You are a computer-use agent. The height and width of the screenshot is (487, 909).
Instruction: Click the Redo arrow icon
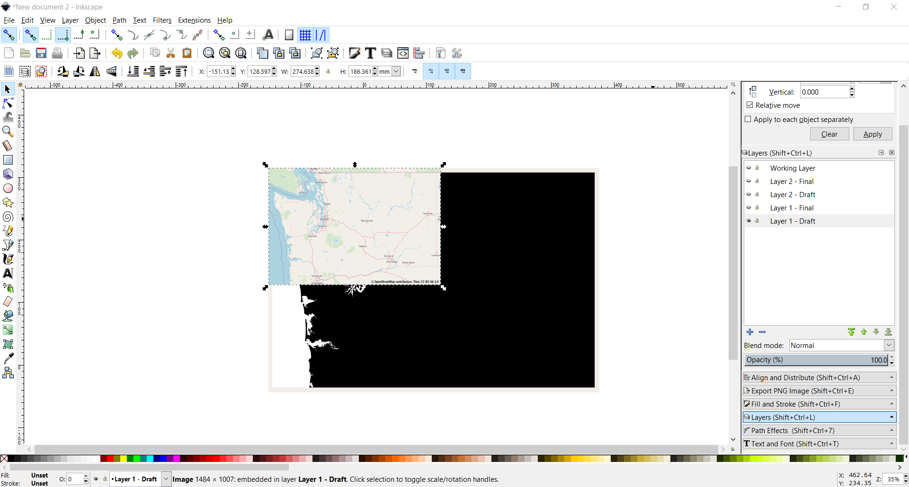(x=133, y=53)
